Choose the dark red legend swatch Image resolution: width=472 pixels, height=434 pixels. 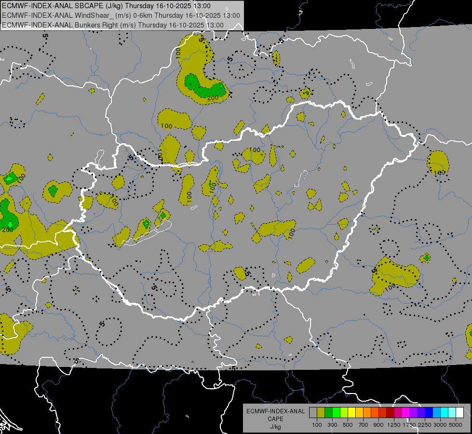coord(391,412)
